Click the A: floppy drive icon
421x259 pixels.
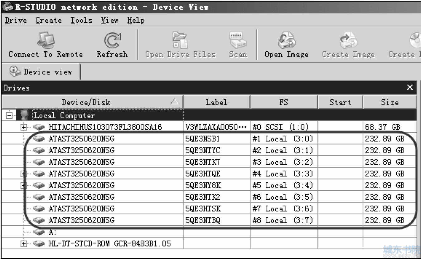pos(39,232)
